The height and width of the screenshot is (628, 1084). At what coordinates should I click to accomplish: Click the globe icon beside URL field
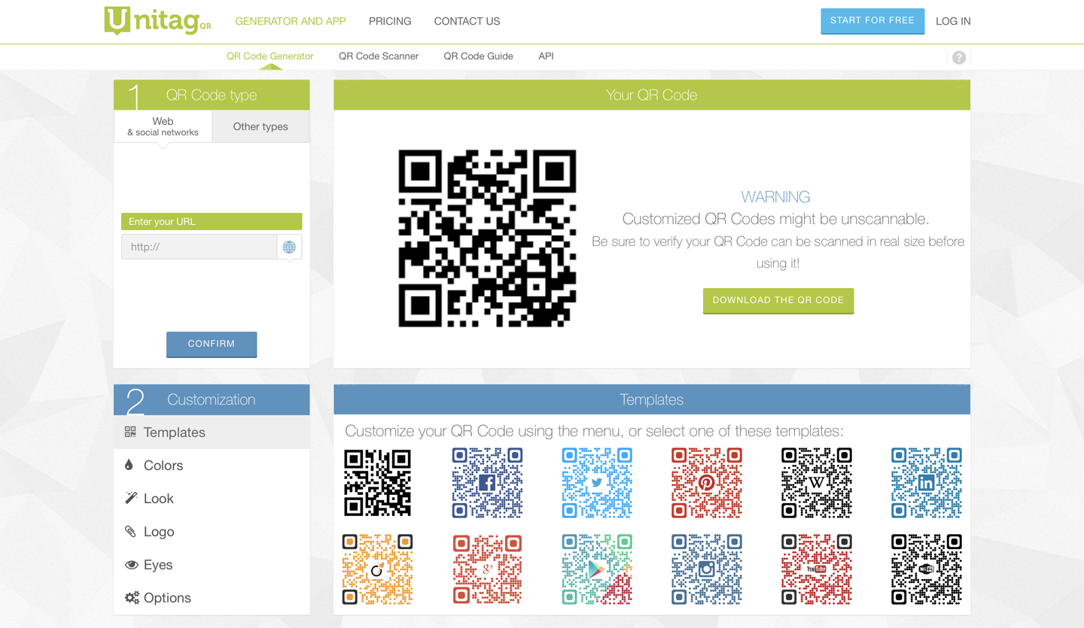pos(289,247)
